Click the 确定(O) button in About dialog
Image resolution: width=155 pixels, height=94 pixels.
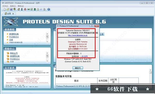78,68
